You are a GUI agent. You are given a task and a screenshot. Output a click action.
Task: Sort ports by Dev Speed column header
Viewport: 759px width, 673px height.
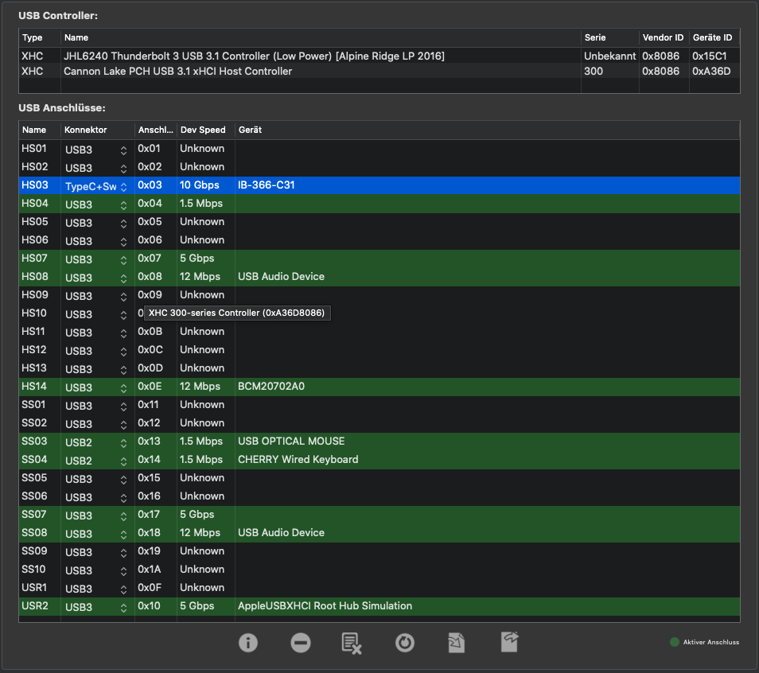tap(203, 130)
